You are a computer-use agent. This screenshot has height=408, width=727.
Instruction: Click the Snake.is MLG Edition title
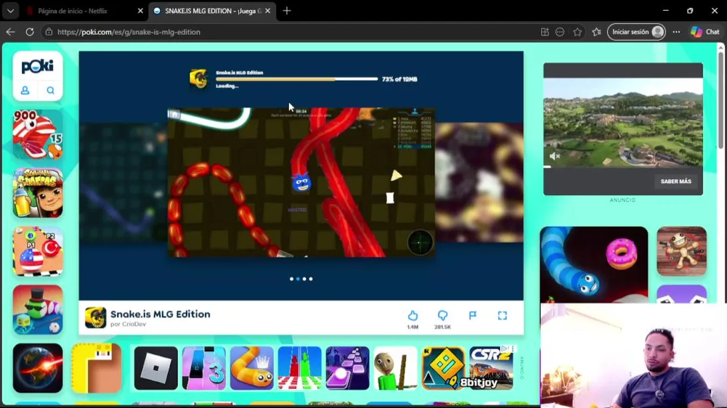coord(160,314)
